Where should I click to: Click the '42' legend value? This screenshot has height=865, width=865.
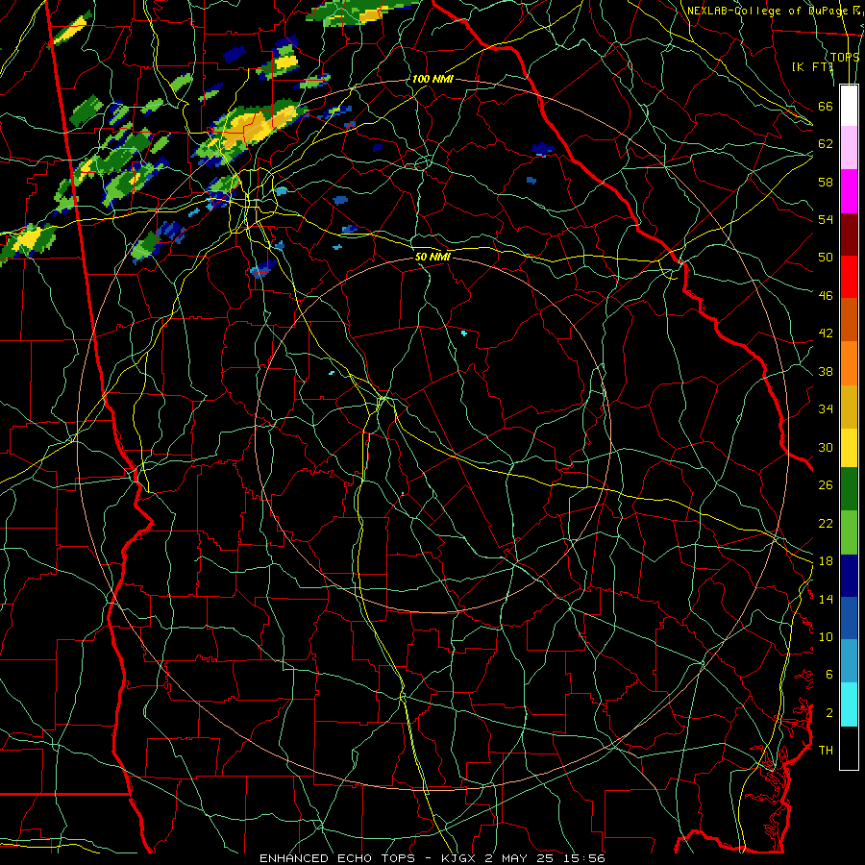[826, 334]
